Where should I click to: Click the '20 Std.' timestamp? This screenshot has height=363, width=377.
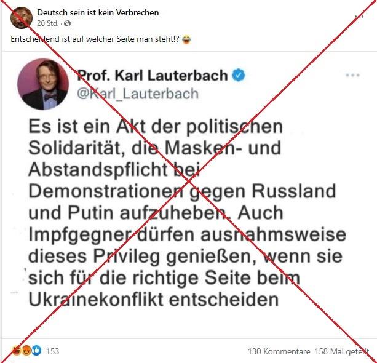47,23
